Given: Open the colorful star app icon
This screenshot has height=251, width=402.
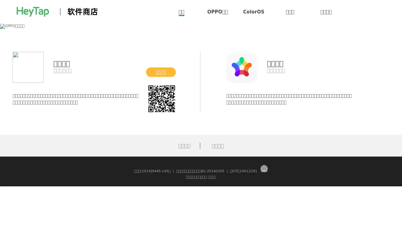Looking at the screenshot, I should (242, 67).
